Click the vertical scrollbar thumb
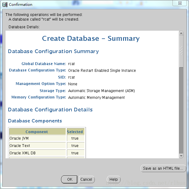189x189 pixels. [181, 51]
